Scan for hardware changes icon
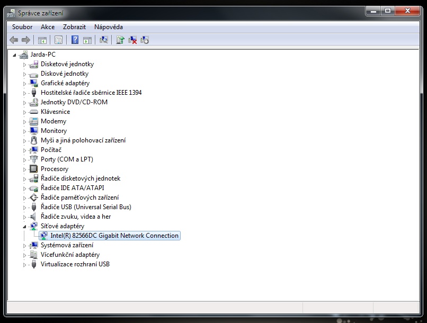 (103, 40)
